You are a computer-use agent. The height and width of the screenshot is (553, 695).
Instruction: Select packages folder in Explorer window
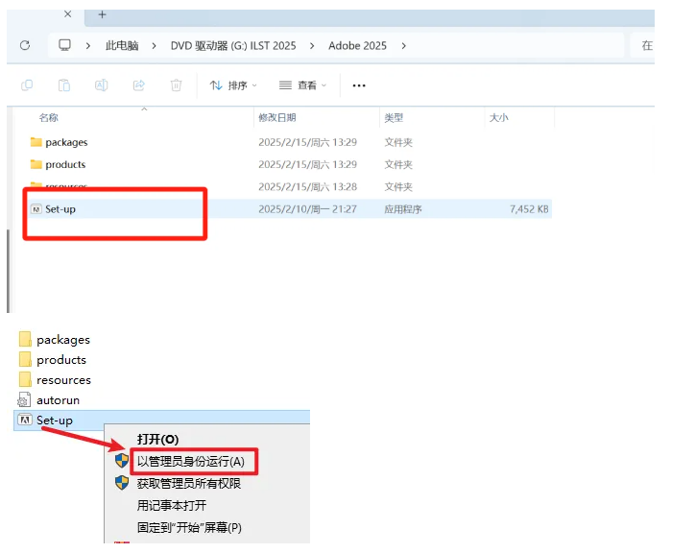pyautogui.click(x=59, y=142)
